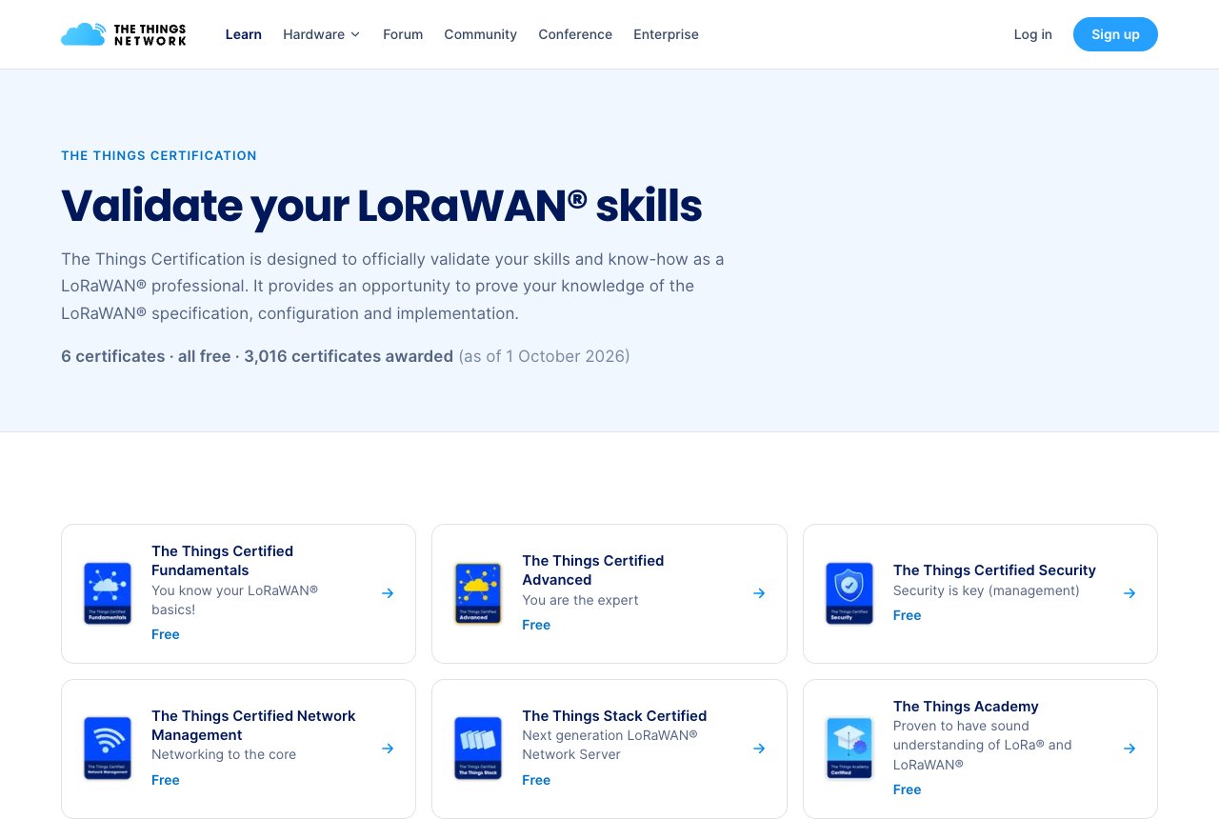The height and width of the screenshot is (819, 1219).
Task: Expand the Hardware menu chevron
Action: pyautogui.click(x=355, y=34)
